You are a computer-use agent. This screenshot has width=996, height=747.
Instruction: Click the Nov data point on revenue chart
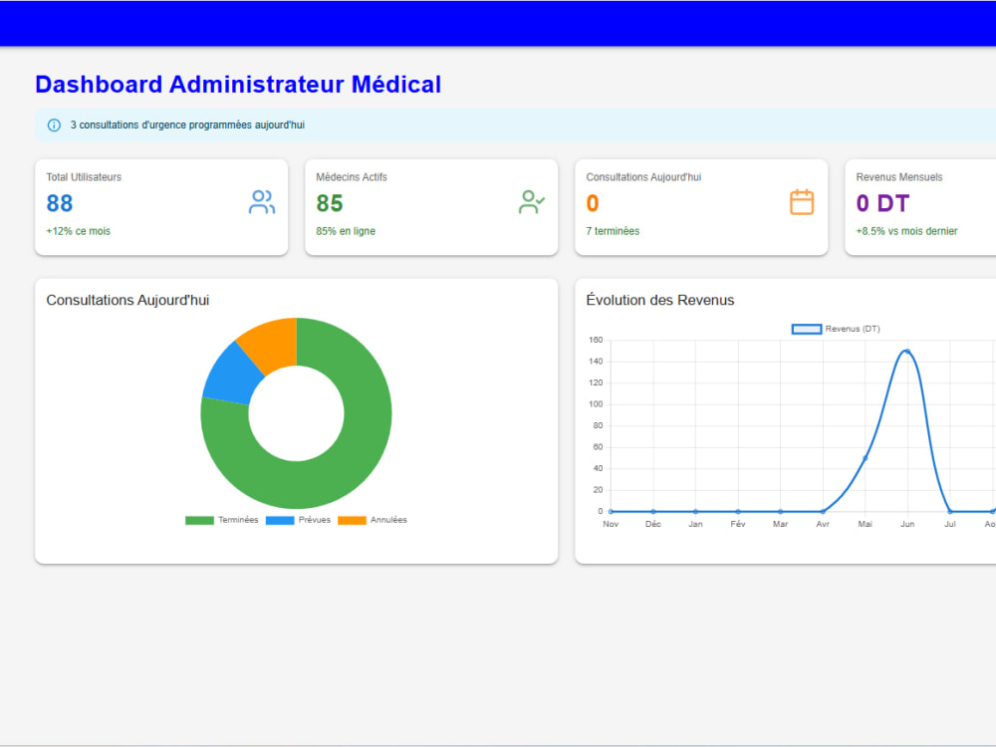coord(611,511)
